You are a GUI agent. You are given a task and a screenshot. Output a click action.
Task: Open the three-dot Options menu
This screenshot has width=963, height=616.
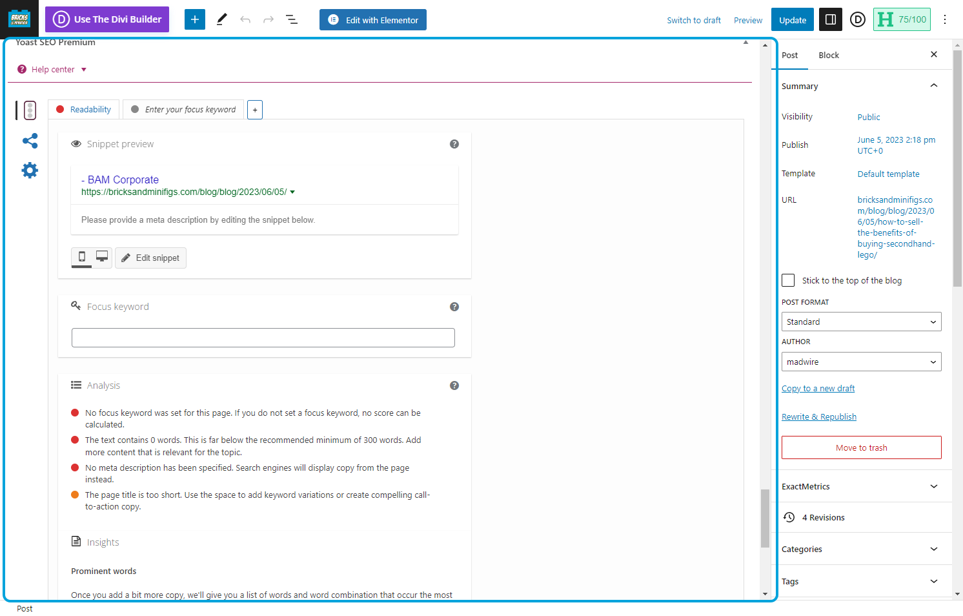click(945, 19)
